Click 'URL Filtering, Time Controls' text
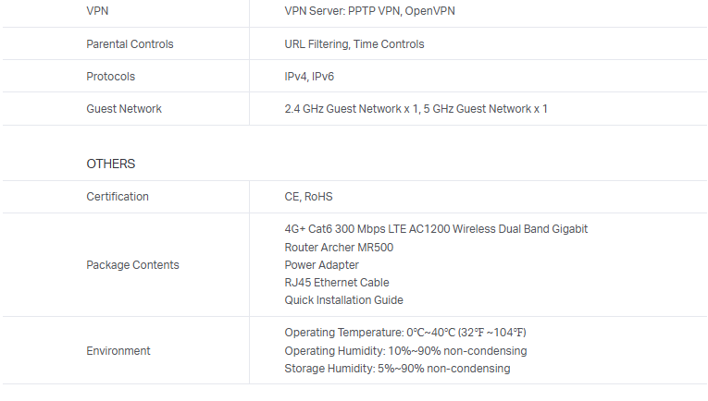Screen dimensions: 708x401 coord(354,43)
